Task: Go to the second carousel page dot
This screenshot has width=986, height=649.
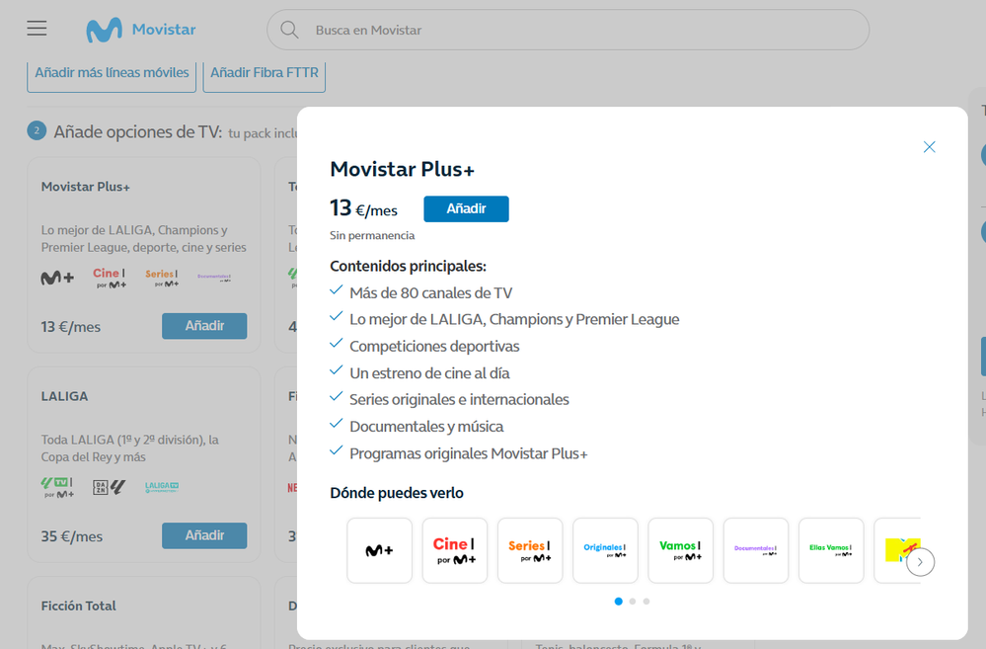Action: pyautogui.click(x=633, y=601)
